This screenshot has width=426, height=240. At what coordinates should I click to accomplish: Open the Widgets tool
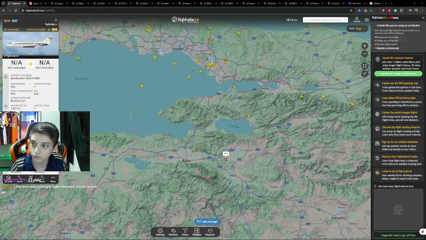(197, 232)
